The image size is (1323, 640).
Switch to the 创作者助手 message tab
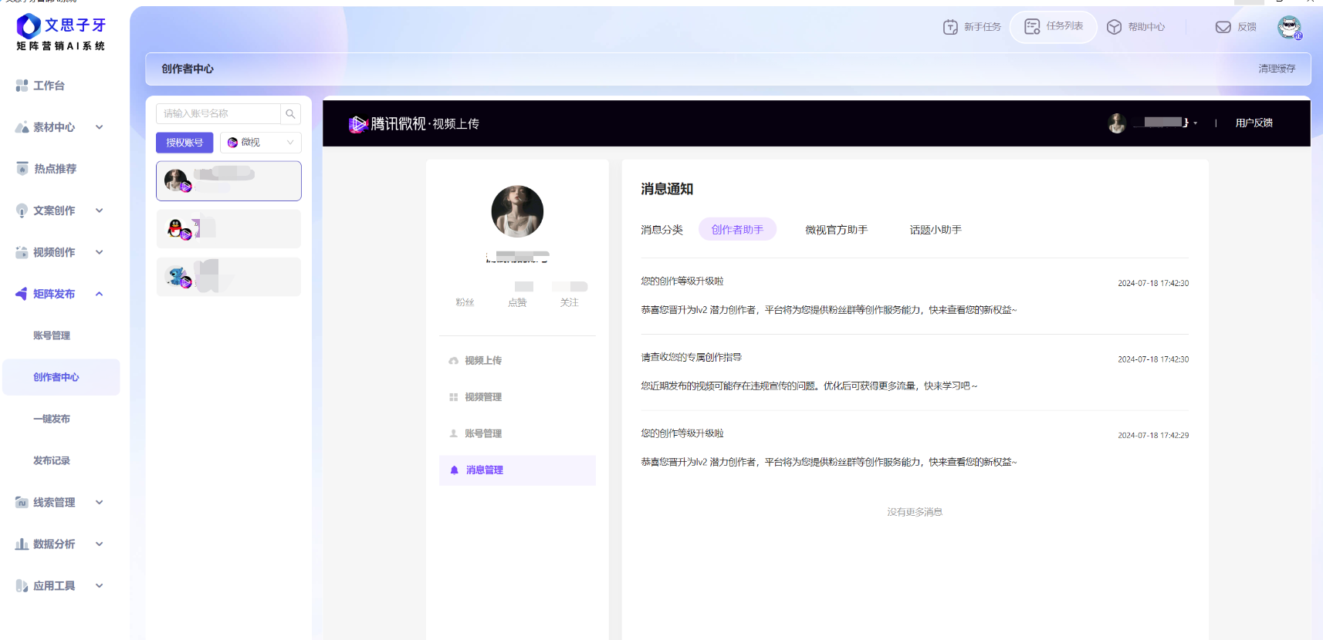pyautogui.click(x=737, y=229)
